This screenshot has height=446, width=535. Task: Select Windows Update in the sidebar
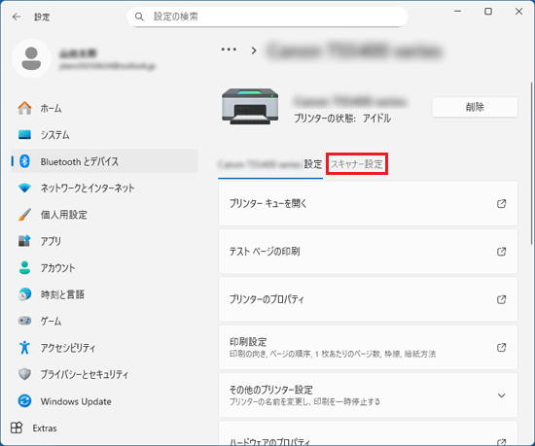tap(104, 400)
